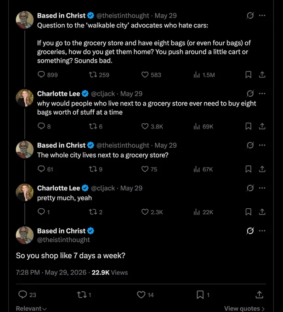The height and width of the screenshot is (312, 283).
Task: Open the View quotes link
Action: point(244,308)
